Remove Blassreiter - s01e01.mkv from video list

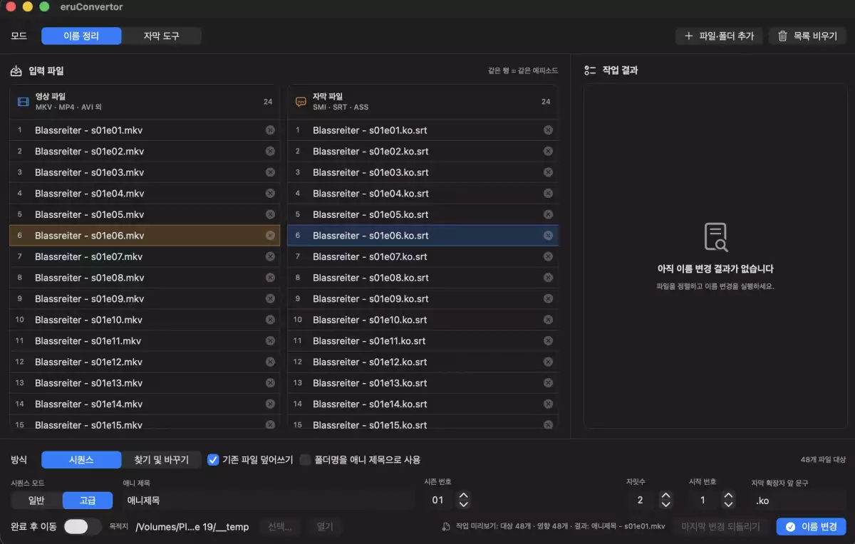[270, 130]
